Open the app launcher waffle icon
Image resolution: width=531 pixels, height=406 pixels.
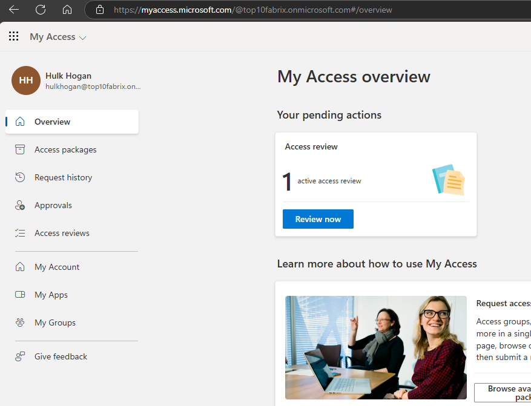tap(13, 36)
